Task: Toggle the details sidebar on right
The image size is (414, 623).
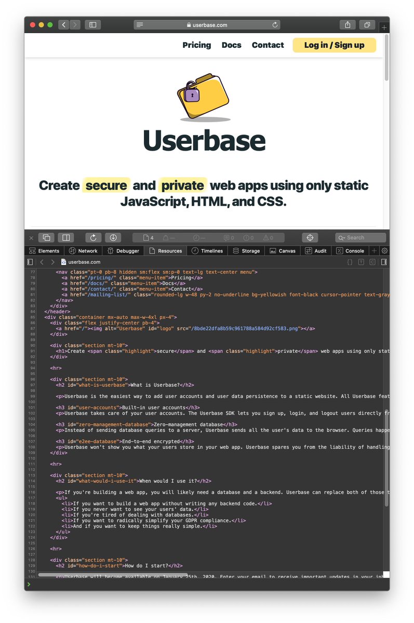Action: tap(384, 262)
